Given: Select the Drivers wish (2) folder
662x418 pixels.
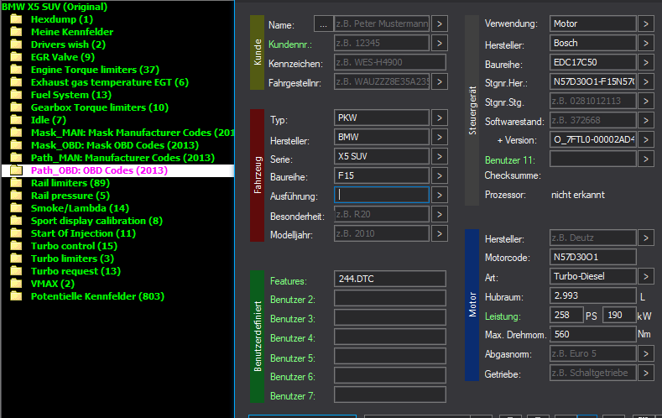Looking at the screenshot, I should [68, 44].
